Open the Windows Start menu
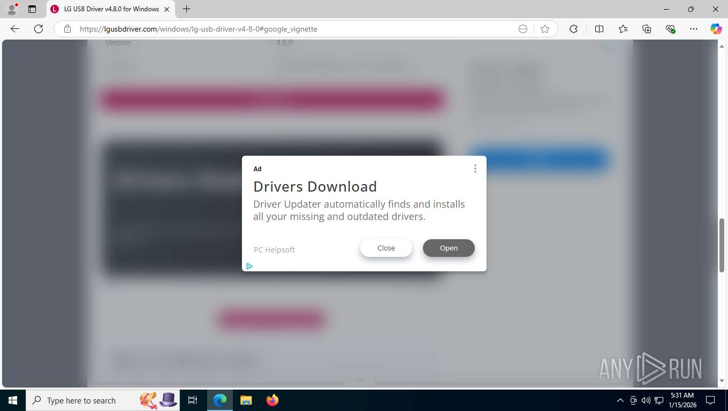Viewport: 728px width, 411px height. 13,400
